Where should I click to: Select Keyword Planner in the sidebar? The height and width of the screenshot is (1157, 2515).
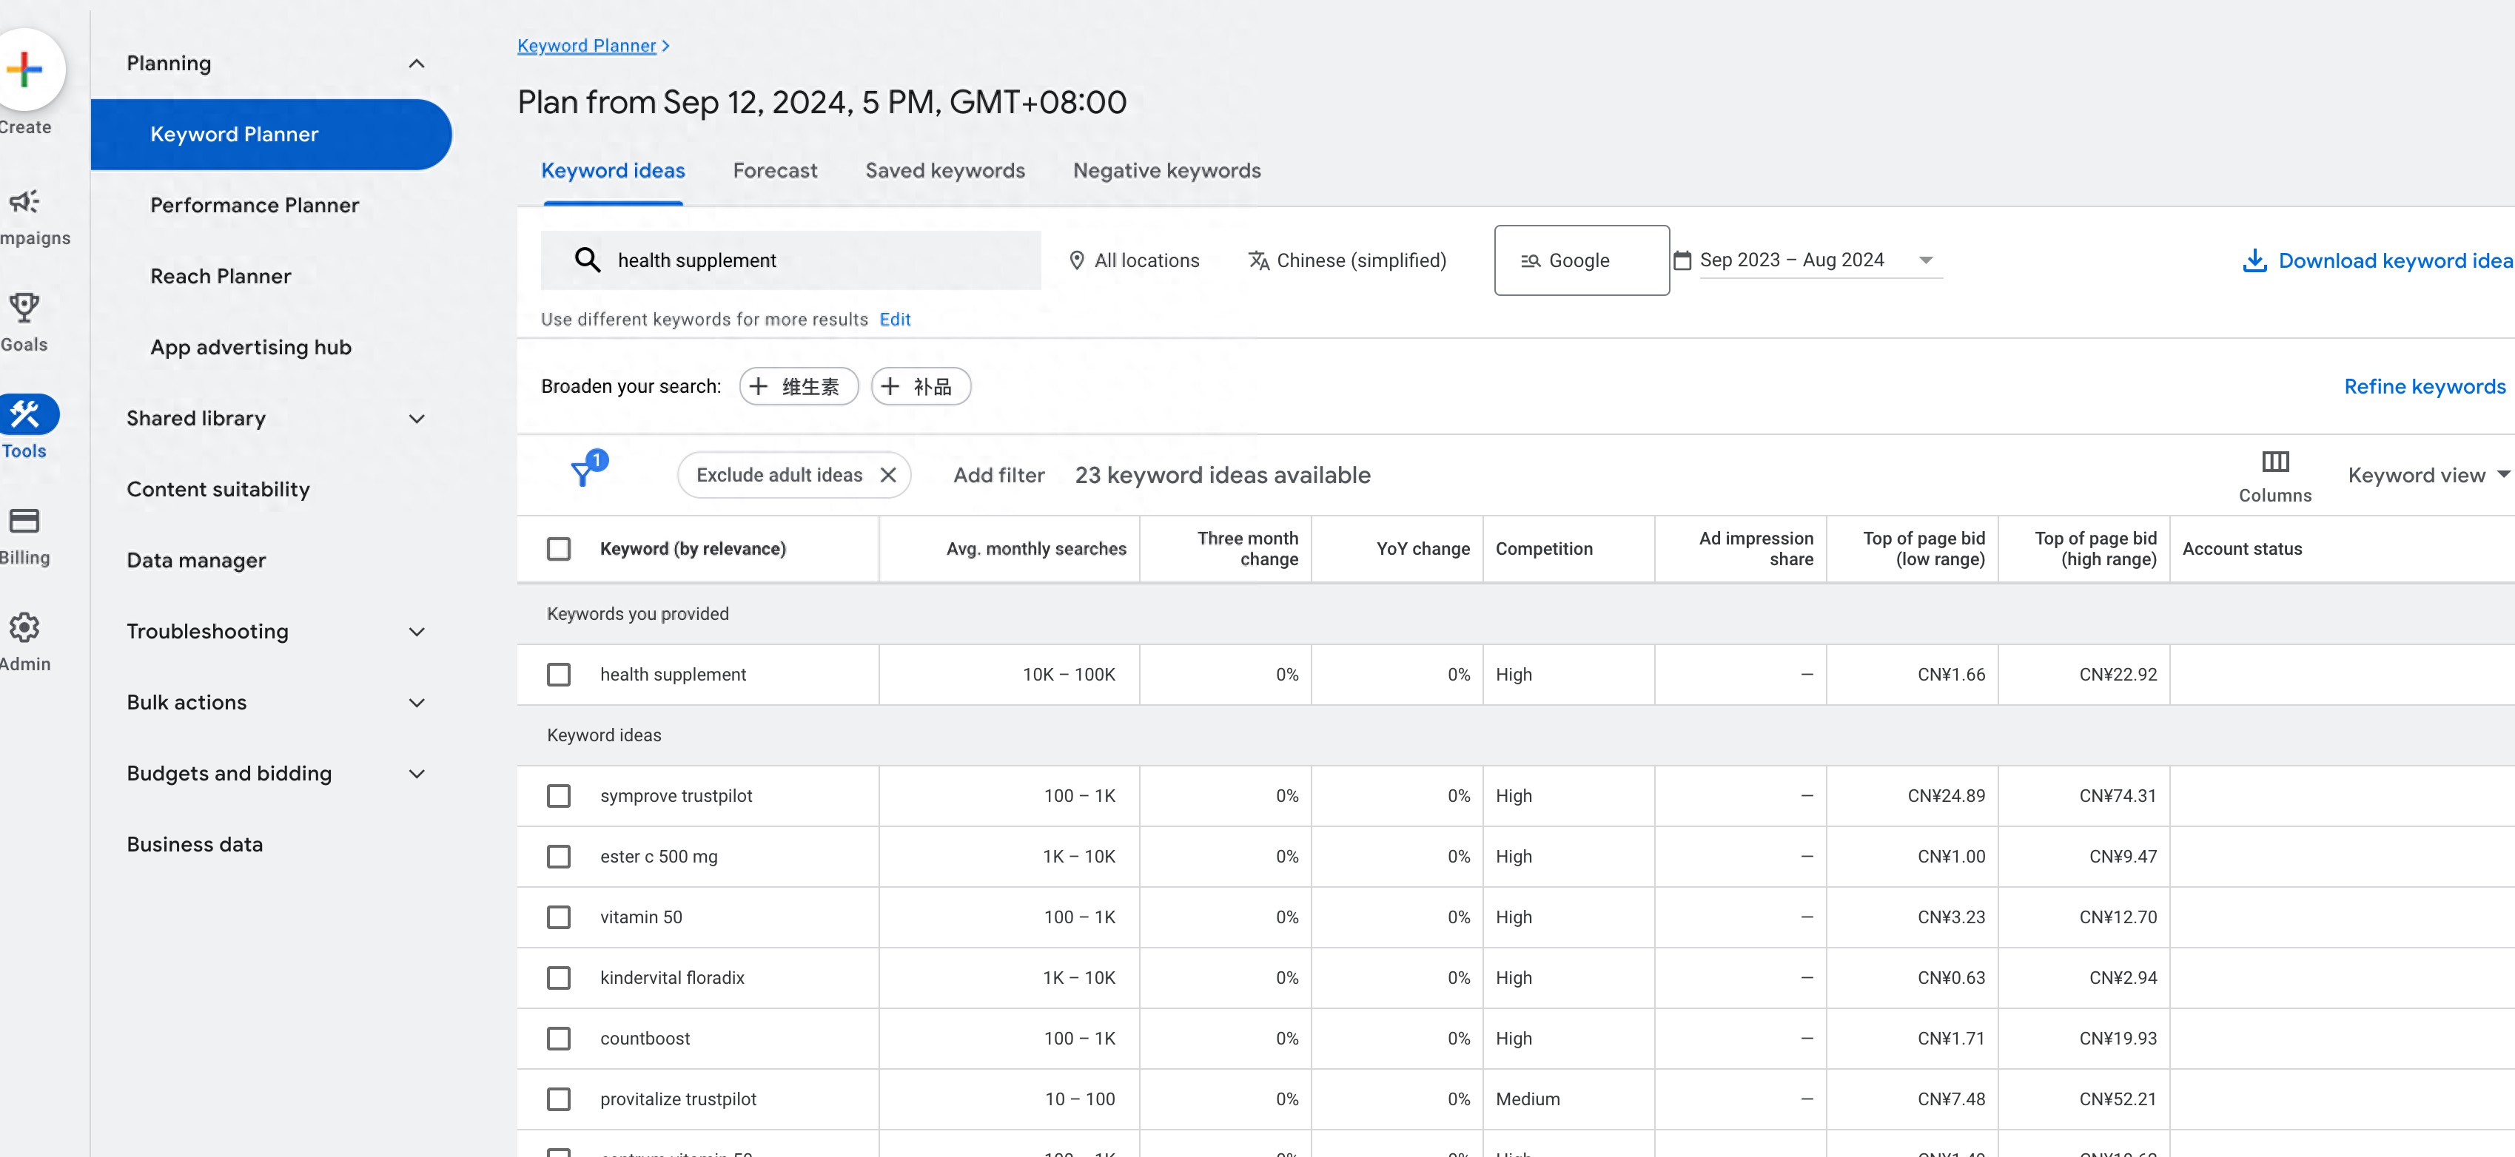tap(272, 135)
